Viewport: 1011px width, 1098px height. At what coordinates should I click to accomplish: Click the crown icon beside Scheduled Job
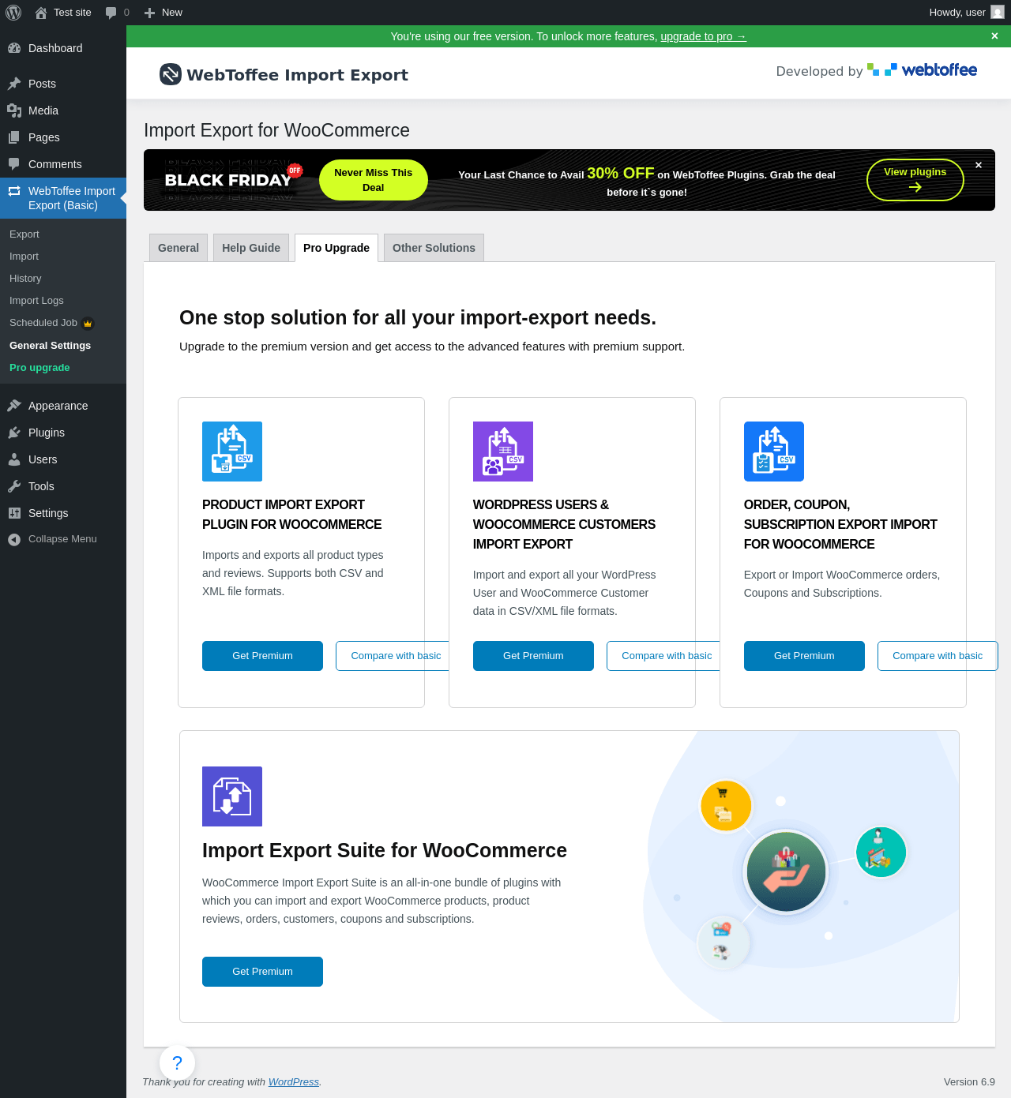click(x=88, y=323)
